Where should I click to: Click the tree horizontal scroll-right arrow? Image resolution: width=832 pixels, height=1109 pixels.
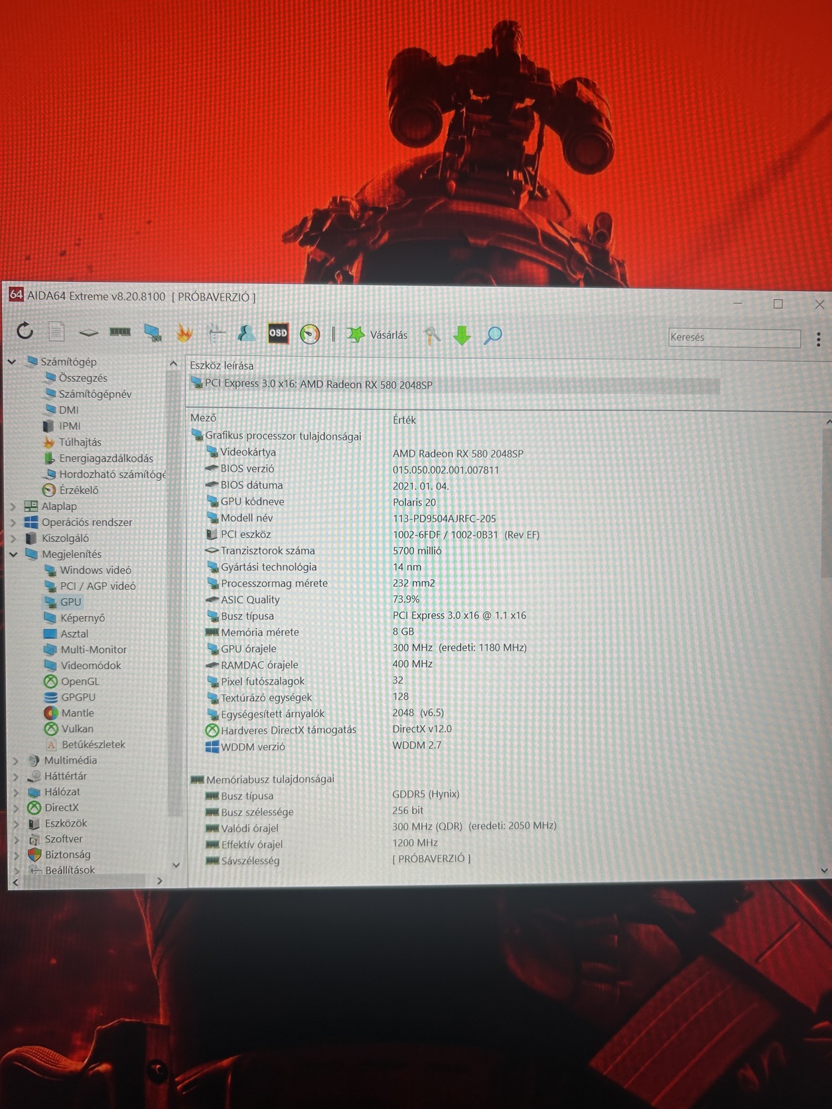pyautogui.click(x=160, y=881)
